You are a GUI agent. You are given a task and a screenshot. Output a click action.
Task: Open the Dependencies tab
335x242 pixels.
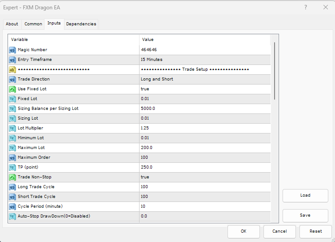click(x=81, y=24)
